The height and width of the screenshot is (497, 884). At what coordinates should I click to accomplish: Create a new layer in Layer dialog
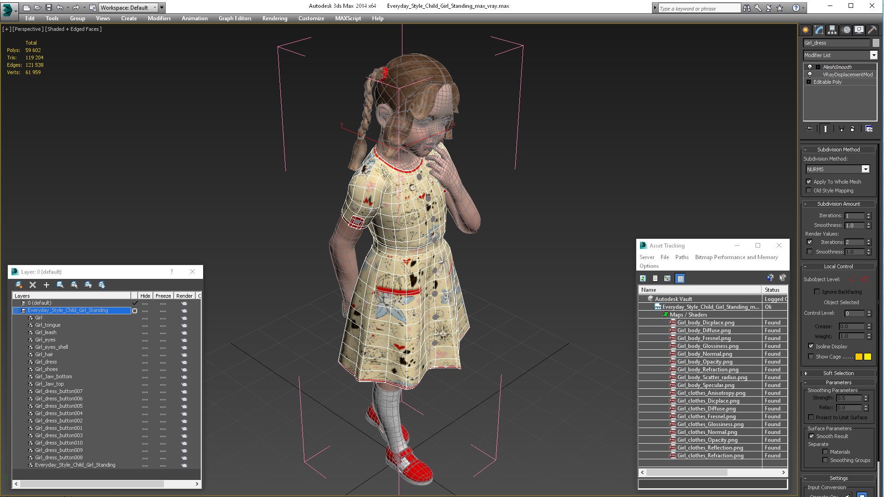click(19, 285)
